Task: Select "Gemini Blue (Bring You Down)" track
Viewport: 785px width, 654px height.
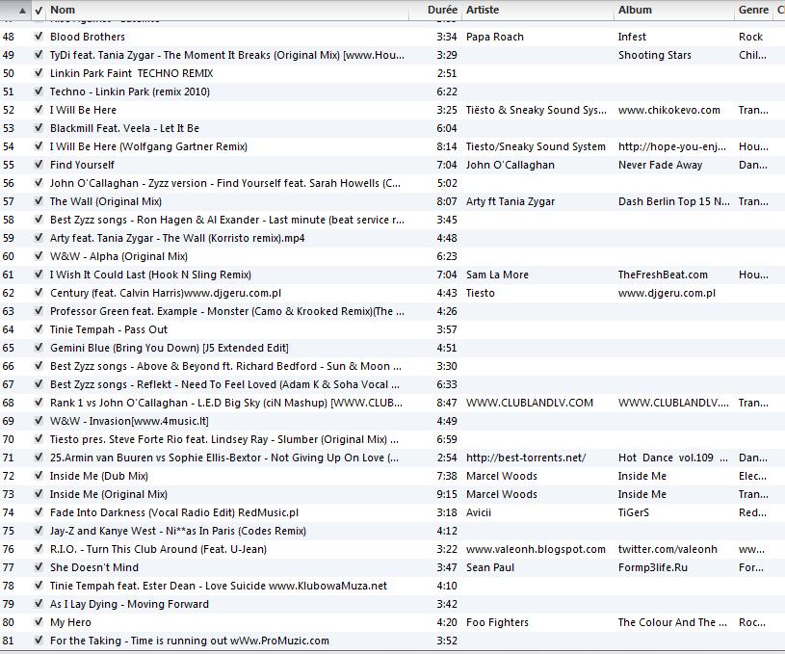Action: (170, 348)
